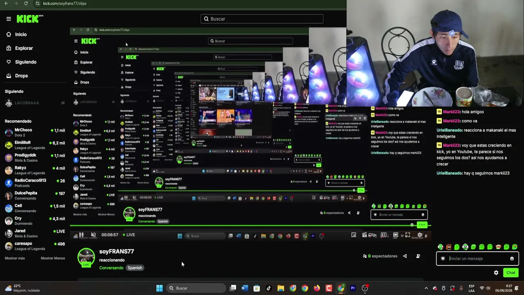Open Siguiendo in the sidebar navigation
524x295 pixels.
(22, 62)
